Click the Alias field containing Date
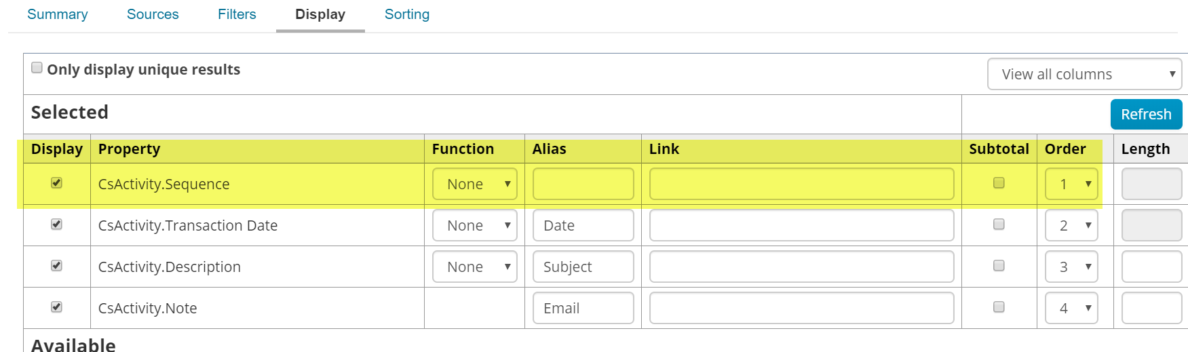 tap(583, 225)
